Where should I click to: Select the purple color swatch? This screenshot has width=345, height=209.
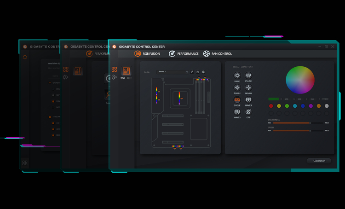click(x=310, y=106)
